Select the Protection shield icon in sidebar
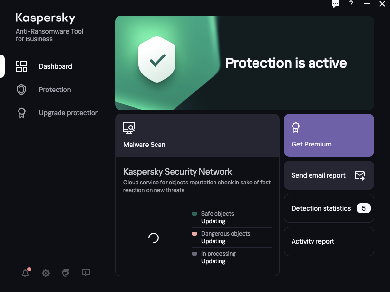The width and height of the screenshot is (390, 292). coord(21,90)
